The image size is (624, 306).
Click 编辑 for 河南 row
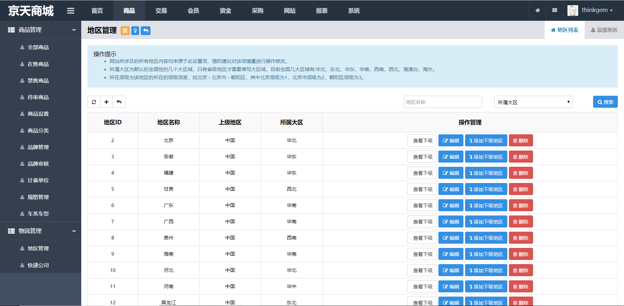451,287
